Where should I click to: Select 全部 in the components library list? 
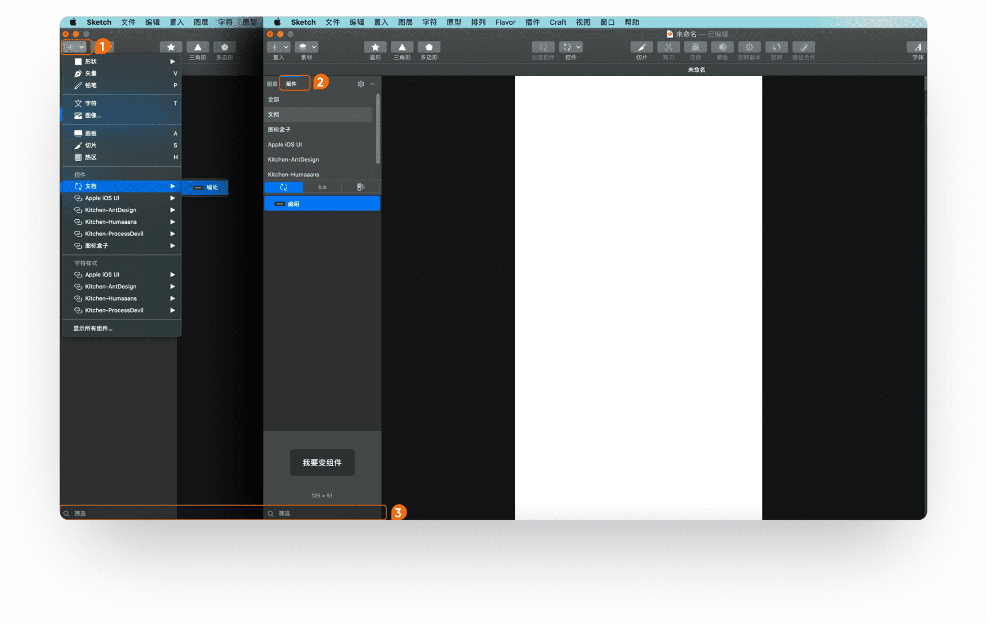pyautogui.click(x=319, y=100)
